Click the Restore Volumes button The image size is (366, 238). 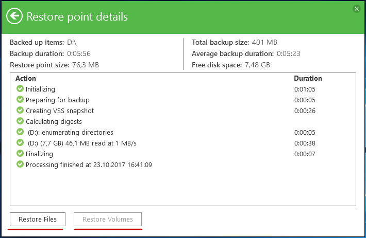108,219
